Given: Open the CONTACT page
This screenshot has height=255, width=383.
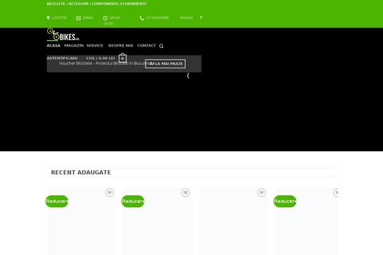Looking at the screenshot, I should (x=147, y=46).
